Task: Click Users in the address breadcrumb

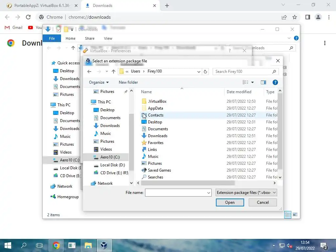Action: pyautogui.click(x=136, y=71)
